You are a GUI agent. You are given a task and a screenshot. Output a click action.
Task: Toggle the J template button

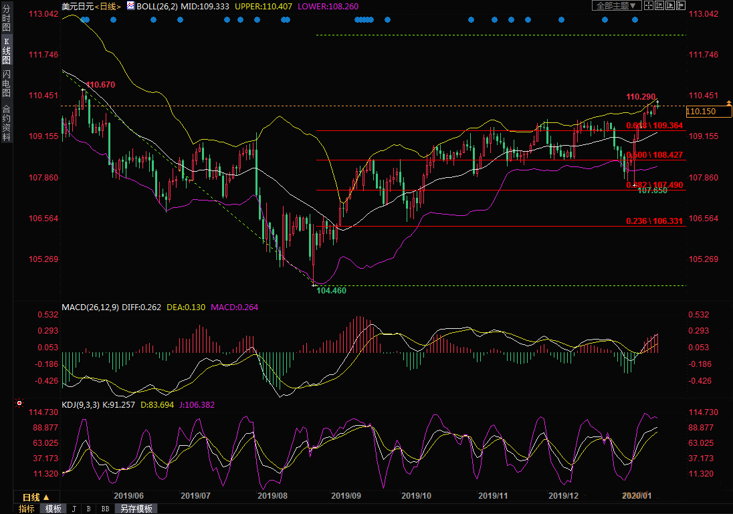[x=74, y=509]
